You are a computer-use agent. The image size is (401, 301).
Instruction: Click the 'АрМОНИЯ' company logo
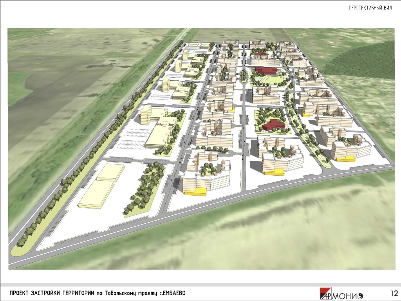341,293
